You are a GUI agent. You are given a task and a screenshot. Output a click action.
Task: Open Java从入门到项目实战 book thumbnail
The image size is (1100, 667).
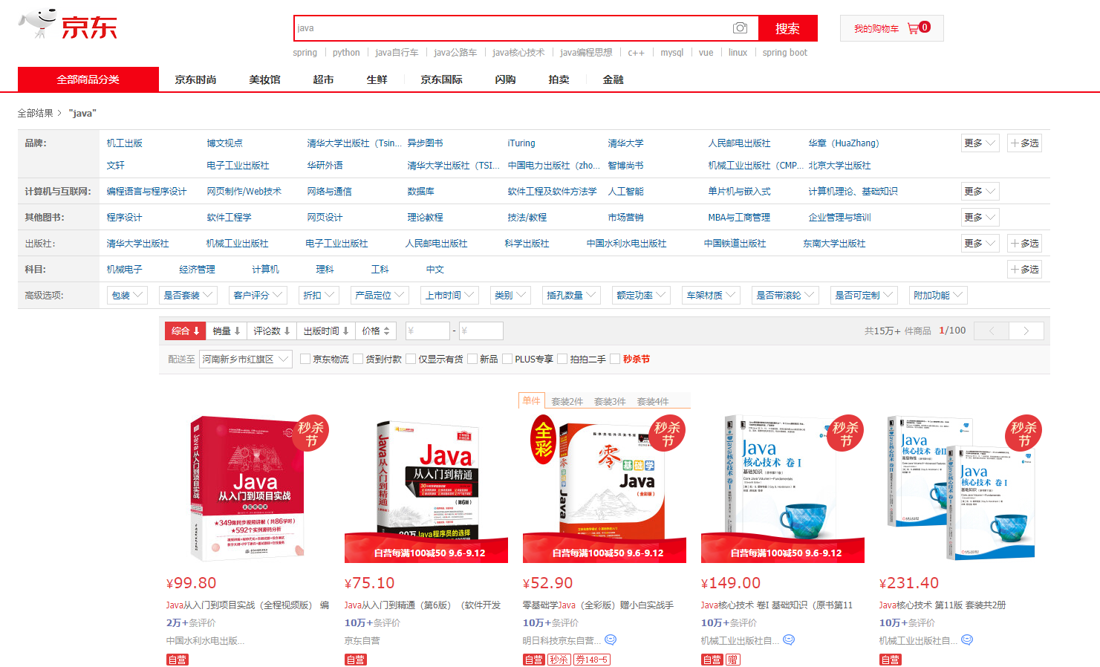pos(248,489)
